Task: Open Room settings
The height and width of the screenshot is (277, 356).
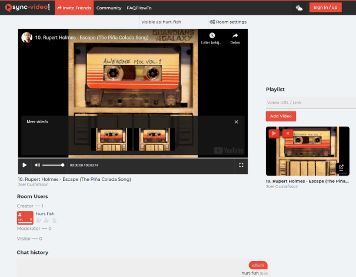Action: click(x=228, y=22)
